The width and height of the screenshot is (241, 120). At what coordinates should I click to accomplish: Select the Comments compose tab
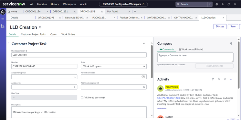(x=167, y=49)
